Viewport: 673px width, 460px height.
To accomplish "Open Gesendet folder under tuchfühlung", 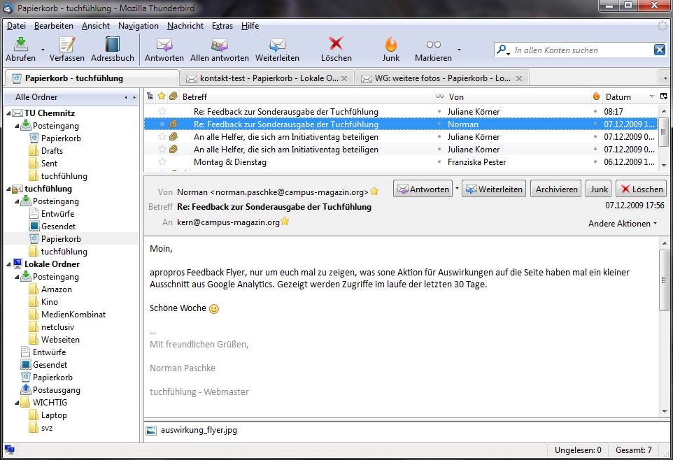I will coord(58,226).
